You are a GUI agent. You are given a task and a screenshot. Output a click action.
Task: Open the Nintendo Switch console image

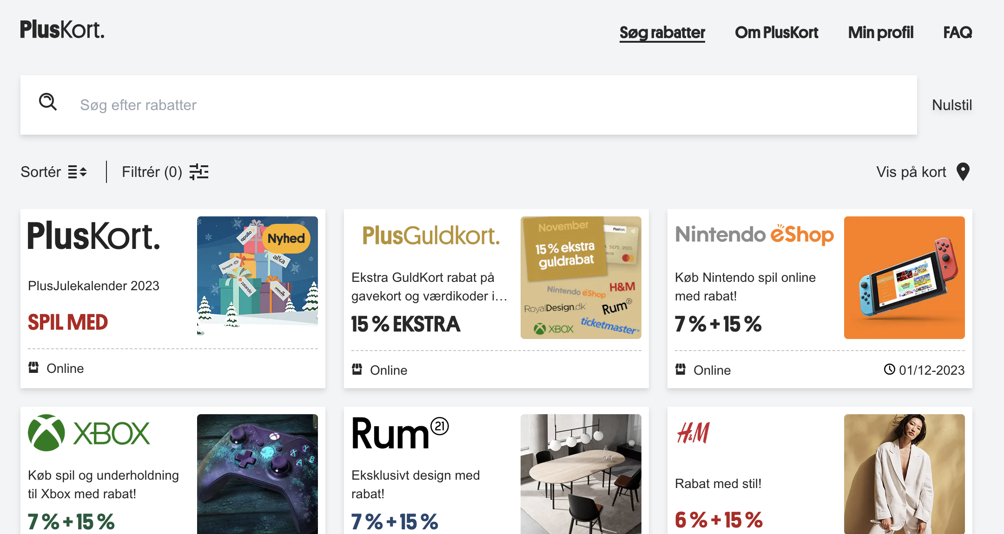[904, 278]
